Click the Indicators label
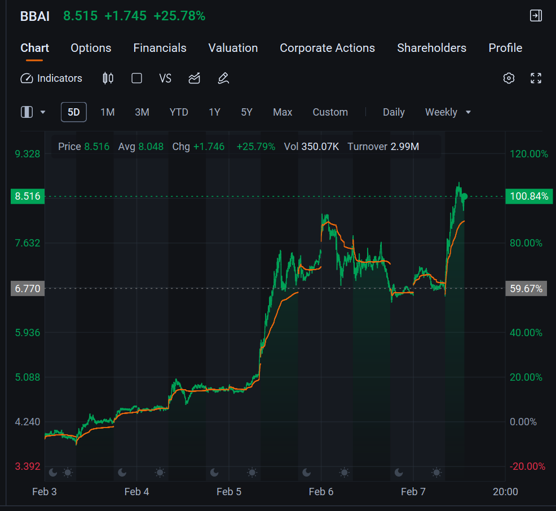This screenshot has height=511, width=556. [x=60, y=78]
